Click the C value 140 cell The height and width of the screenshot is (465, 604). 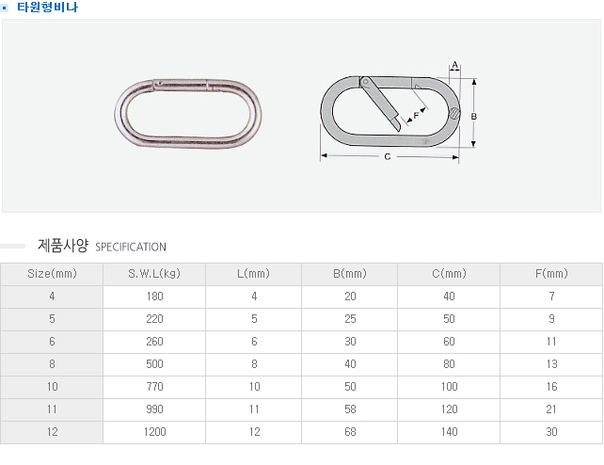(x=449, y=432)
